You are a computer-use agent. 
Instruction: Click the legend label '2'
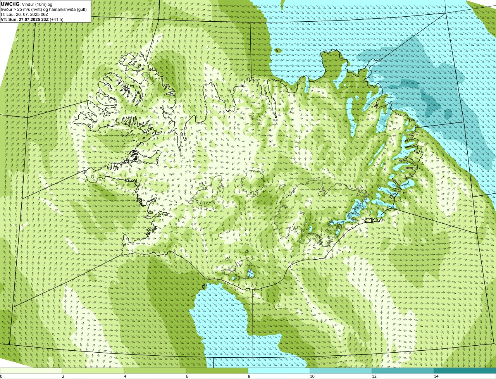[x=63, y=376]
